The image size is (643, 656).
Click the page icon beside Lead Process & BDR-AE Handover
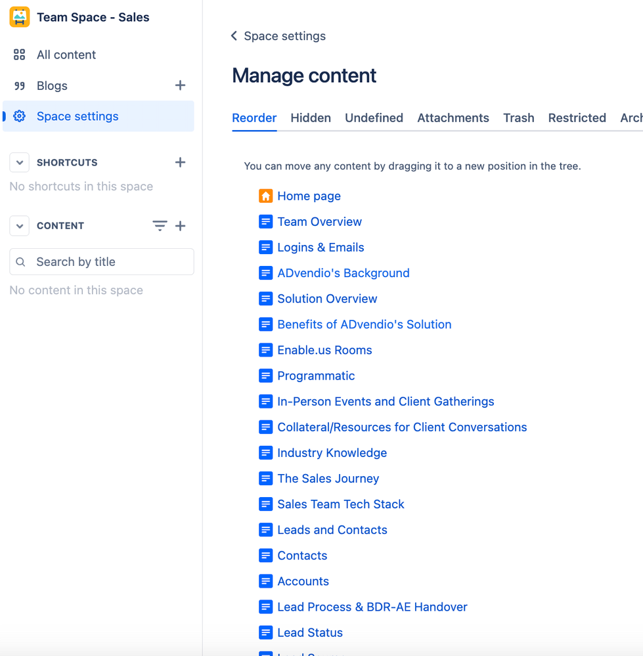[265, 607]
